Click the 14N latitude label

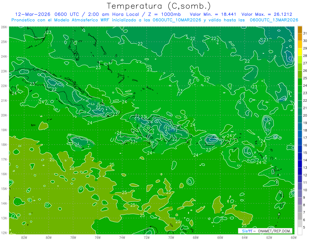tap(4, 203)
